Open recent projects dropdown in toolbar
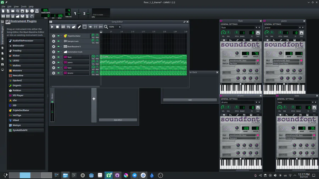Image resolution: width=319 pixels, height=179 pixels. (x=18, y=11)
